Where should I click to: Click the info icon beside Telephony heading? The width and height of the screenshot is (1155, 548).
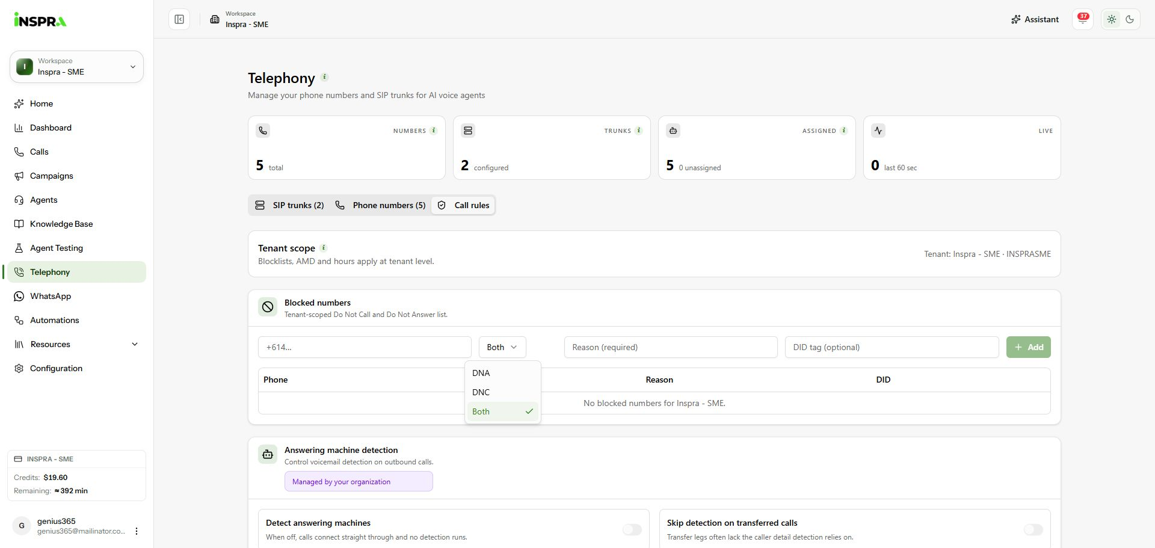coord(325,77)
